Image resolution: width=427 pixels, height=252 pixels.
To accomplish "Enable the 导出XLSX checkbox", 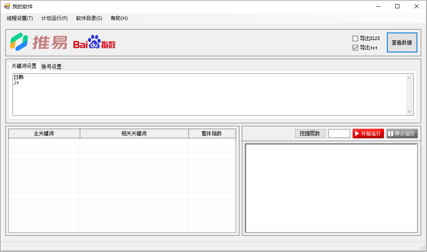I will pyautogui.click(x=356, y=38).
